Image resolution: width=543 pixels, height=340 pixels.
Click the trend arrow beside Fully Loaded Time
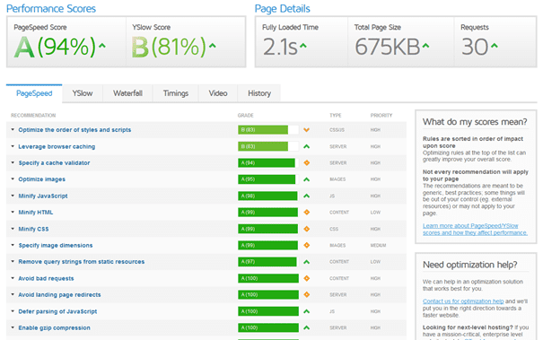coord(303,46)
